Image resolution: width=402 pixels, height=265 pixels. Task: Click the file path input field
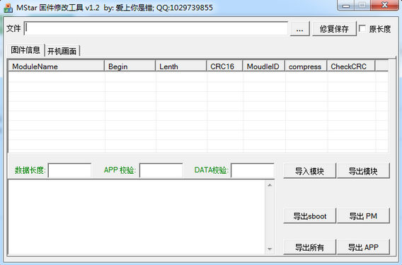(156, 28)
